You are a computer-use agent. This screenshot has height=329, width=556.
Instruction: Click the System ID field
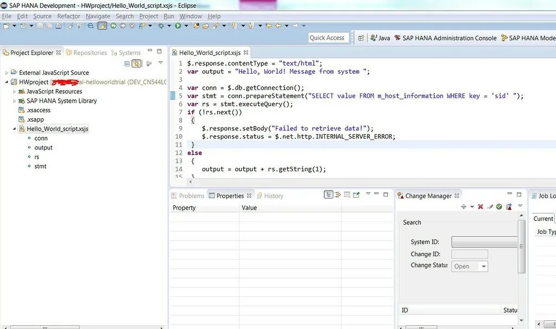coord(484,242)
